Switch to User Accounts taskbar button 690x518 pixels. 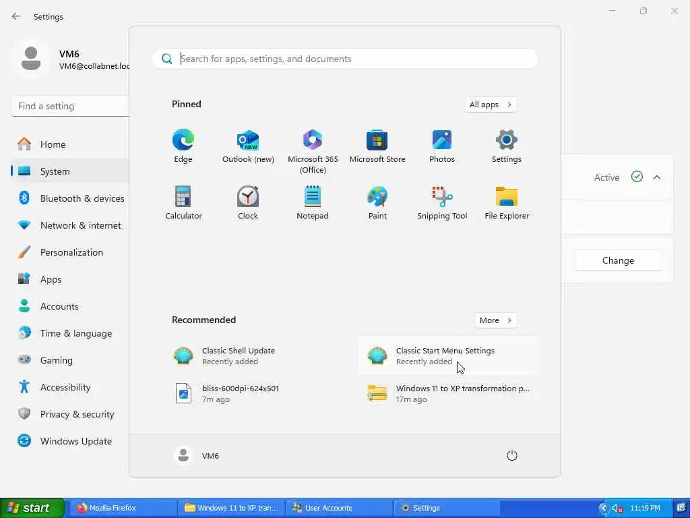tap(340, 508)
